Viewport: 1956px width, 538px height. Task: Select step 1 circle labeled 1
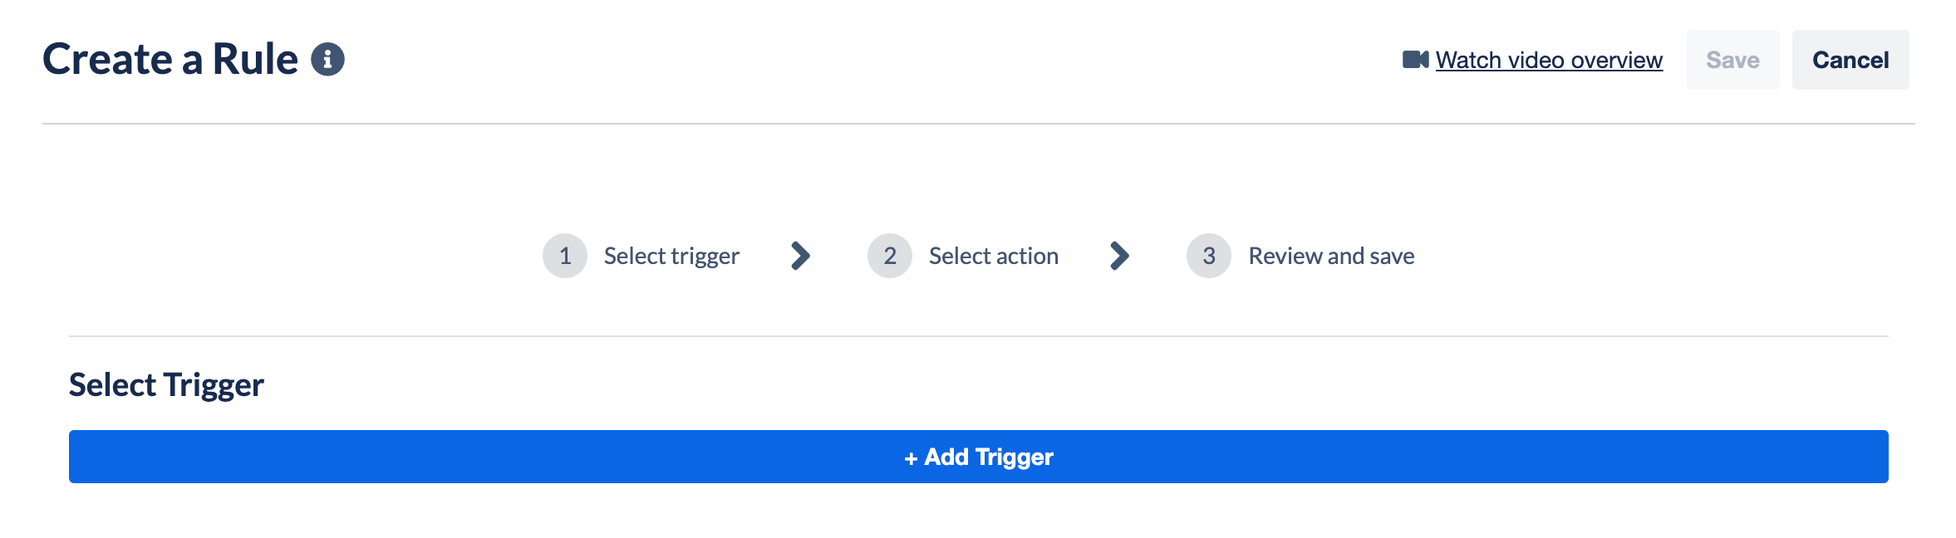pyautogui.click(x=564, y=256)
